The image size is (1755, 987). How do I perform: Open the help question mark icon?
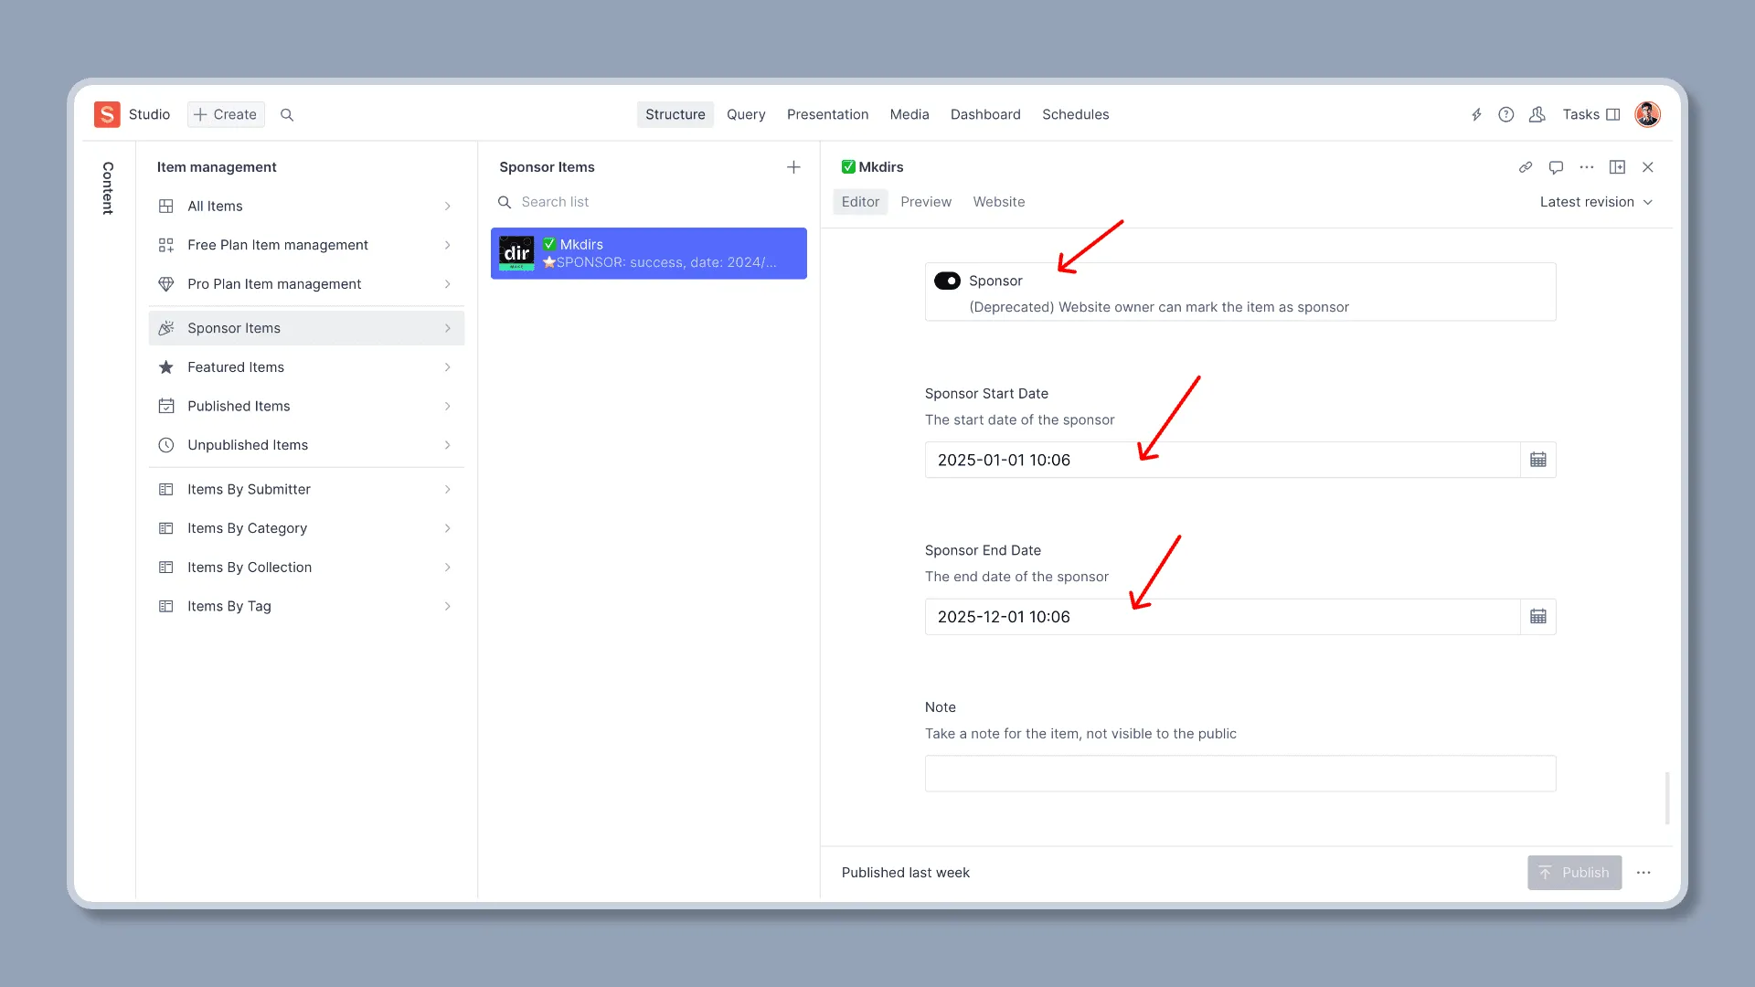[1506, 114]
